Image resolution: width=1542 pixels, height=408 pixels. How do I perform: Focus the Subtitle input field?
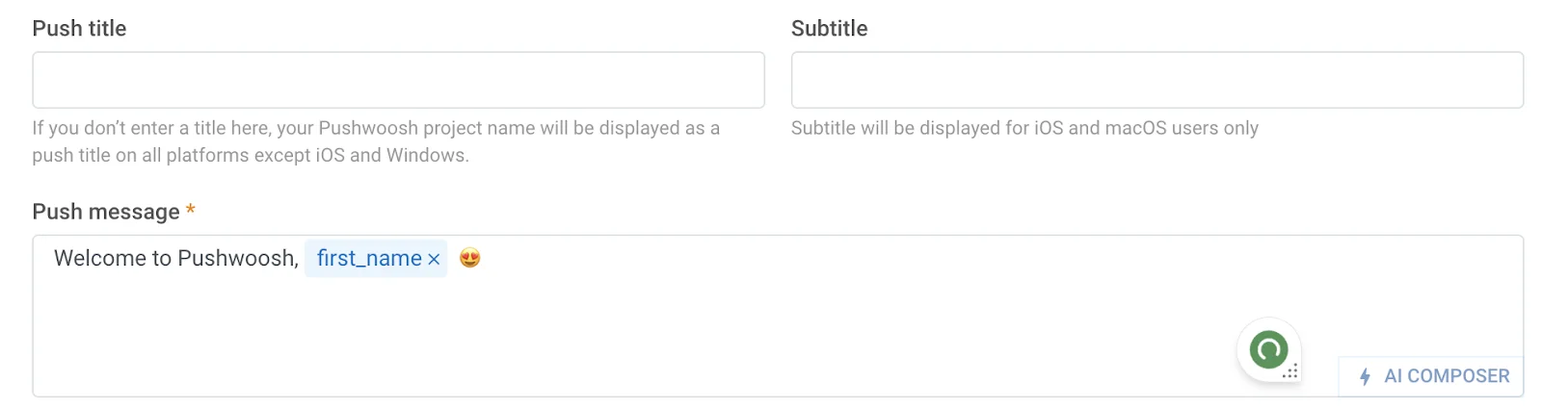(1156, 80)
